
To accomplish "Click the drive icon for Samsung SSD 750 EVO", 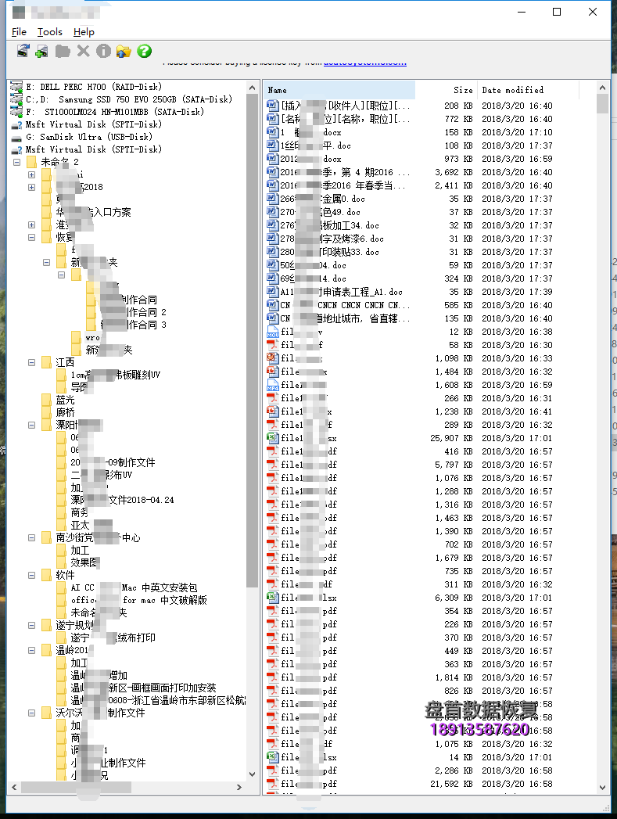I will (16, 99).
